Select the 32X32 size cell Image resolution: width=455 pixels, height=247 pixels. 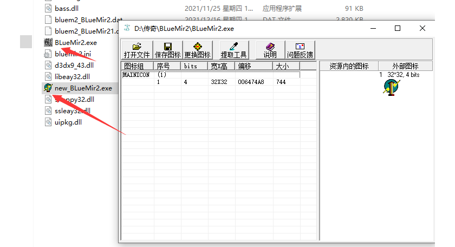click(x=219, y=82)
